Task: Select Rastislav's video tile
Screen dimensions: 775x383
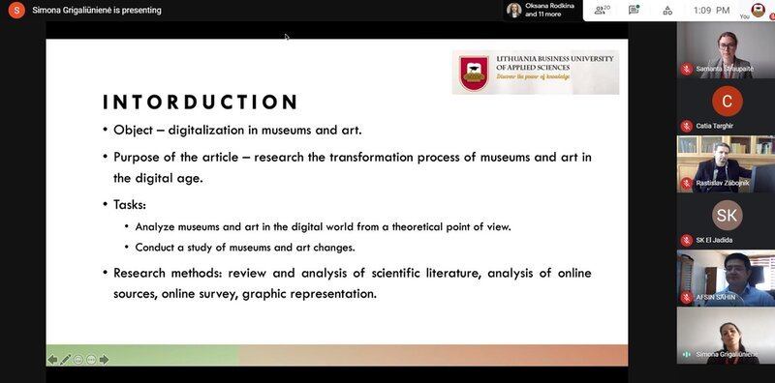Action: pos(726,163)
